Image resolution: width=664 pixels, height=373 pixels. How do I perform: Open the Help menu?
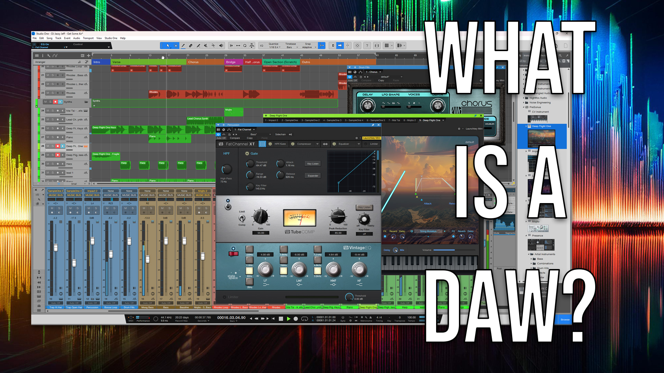[x=123, y=38]
